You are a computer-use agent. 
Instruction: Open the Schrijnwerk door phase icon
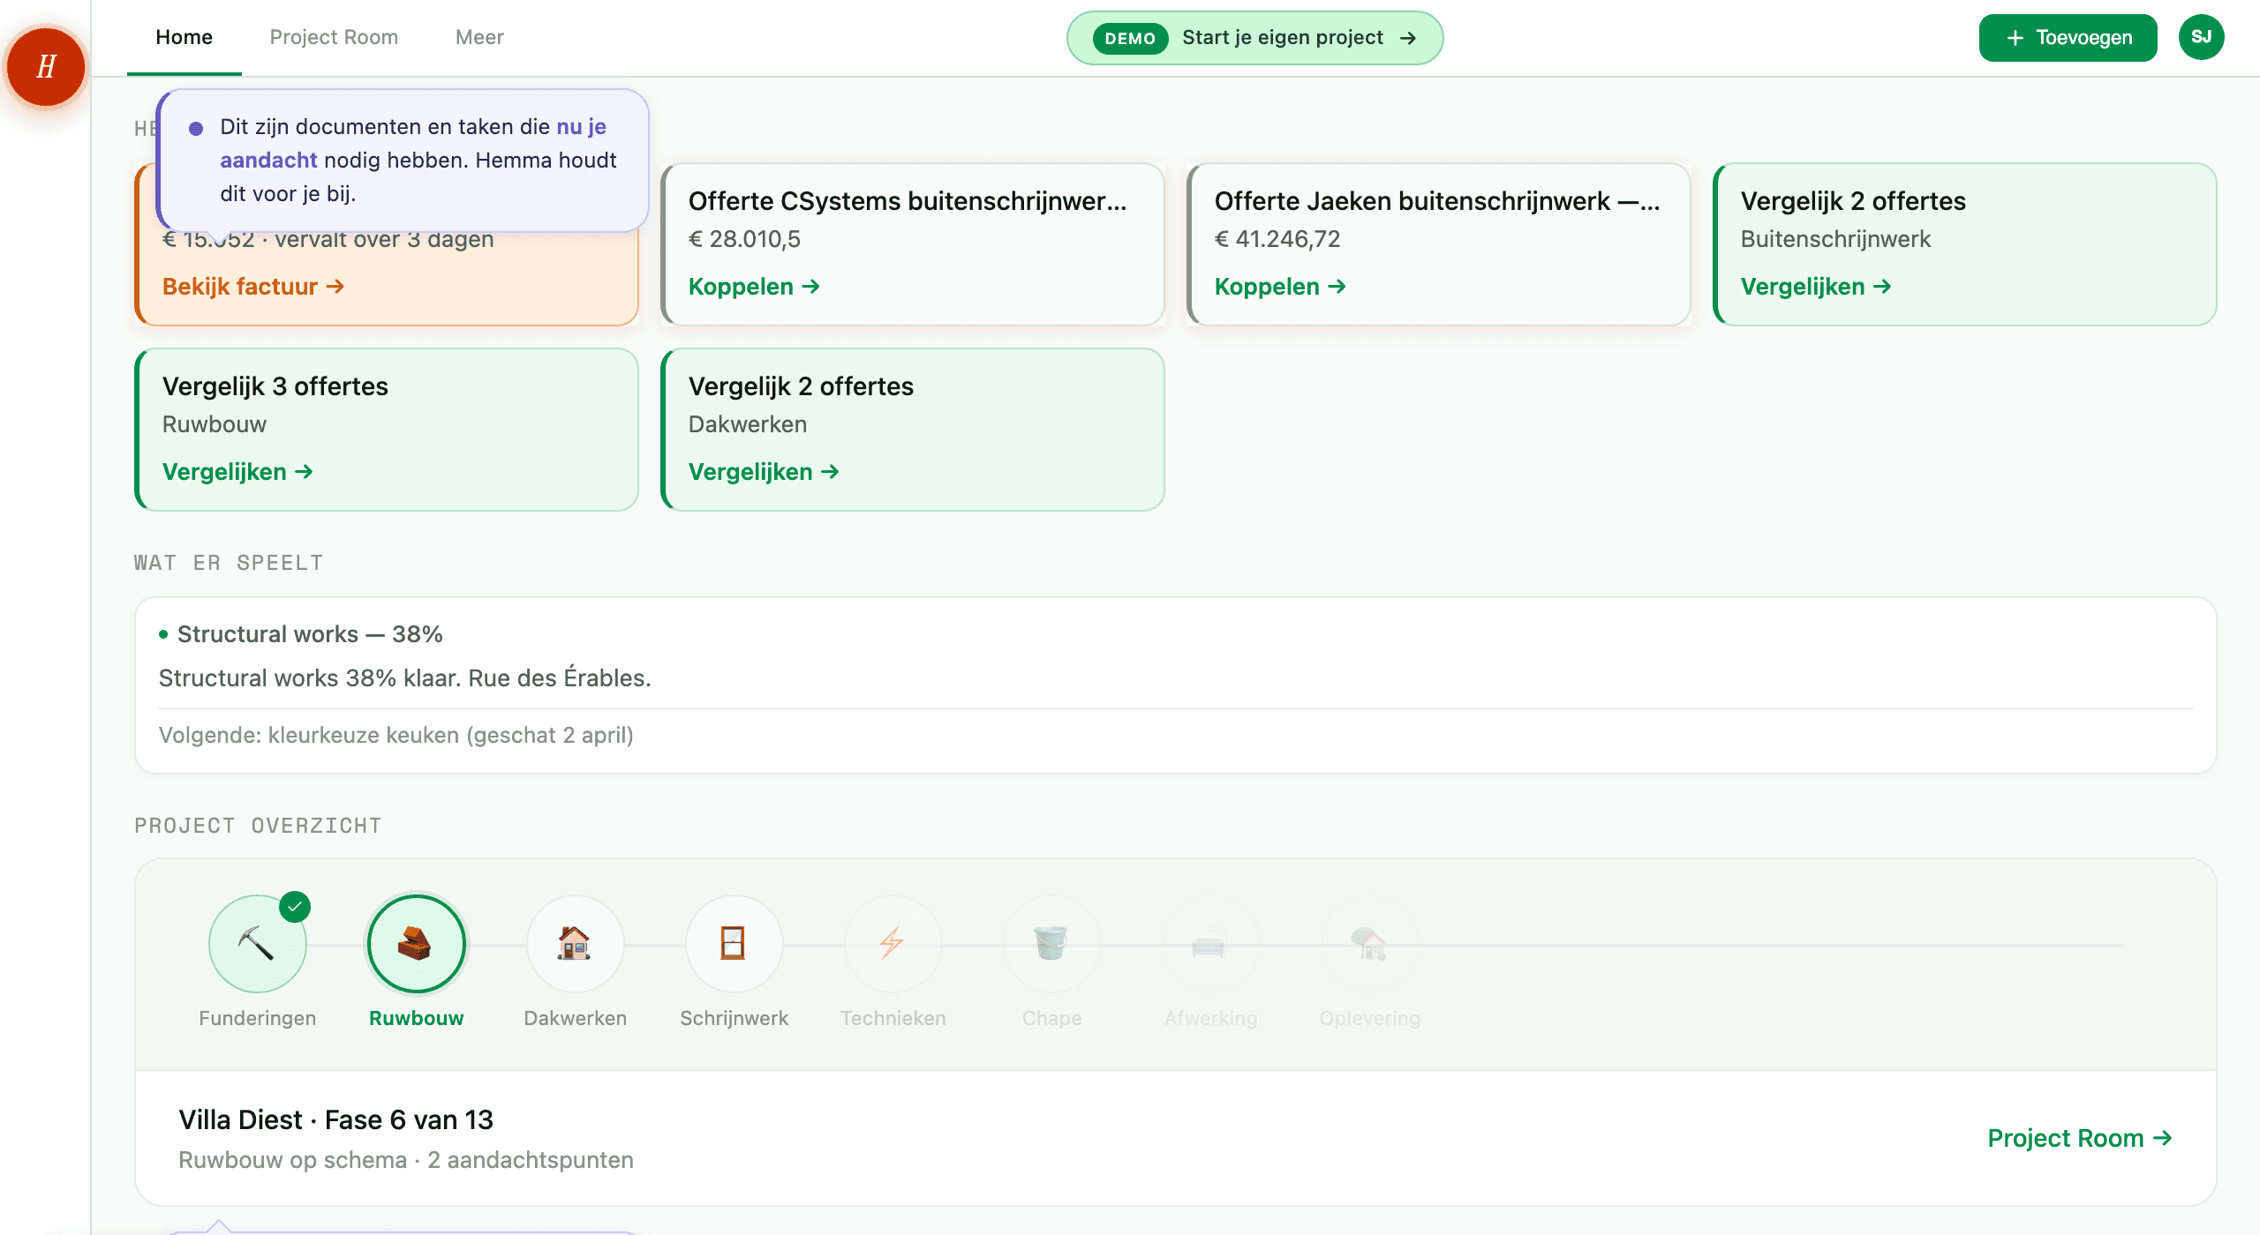click(734, 944)
